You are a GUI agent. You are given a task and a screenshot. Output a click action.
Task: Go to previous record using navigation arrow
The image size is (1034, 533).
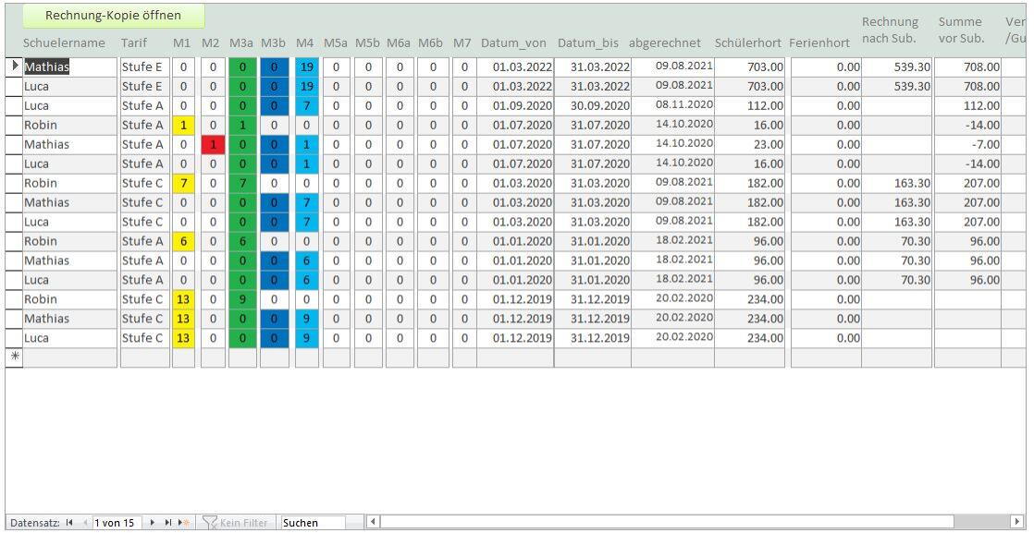pyautogui.click(x=86, y=523)
